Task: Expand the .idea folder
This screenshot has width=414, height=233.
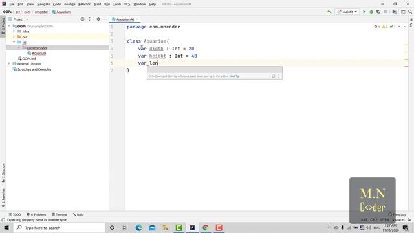Action: pyautogui.click(x=14, y=31)
